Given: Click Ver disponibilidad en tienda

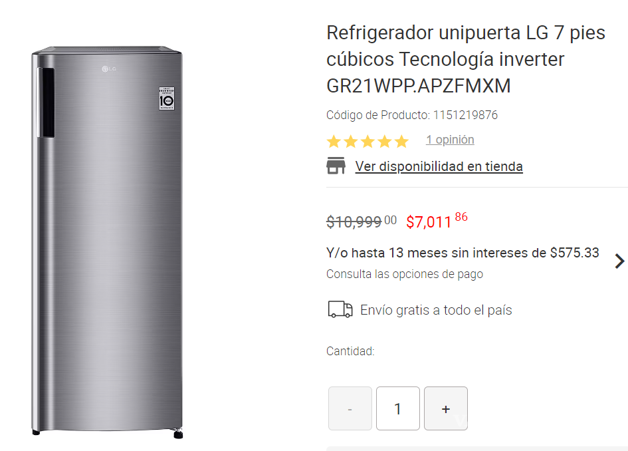Looking at the screenshot, I should tap(439, 166).
